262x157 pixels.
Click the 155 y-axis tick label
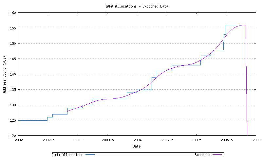point(12,28)
